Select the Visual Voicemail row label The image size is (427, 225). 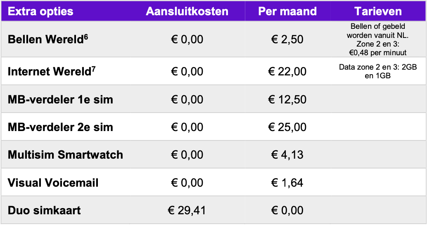point(53,183)
